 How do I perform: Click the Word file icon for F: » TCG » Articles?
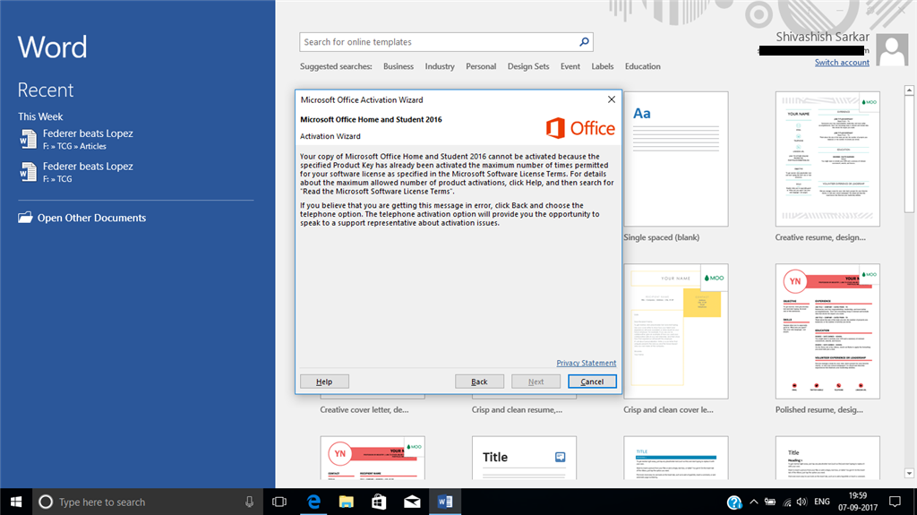pyautogui.click(x=28, y=140)
